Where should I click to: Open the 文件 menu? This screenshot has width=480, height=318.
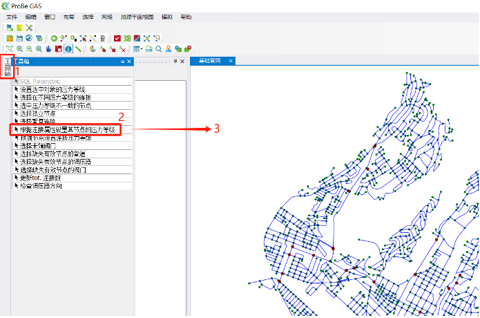point(12,16)
